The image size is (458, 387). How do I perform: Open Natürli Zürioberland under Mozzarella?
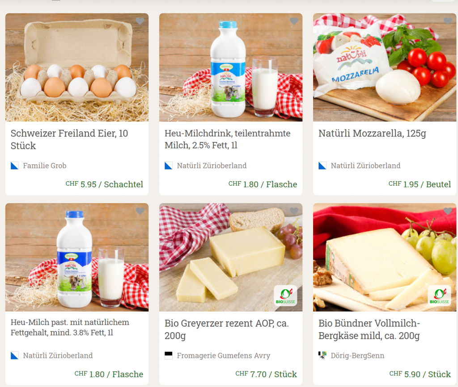coord(365,166)
